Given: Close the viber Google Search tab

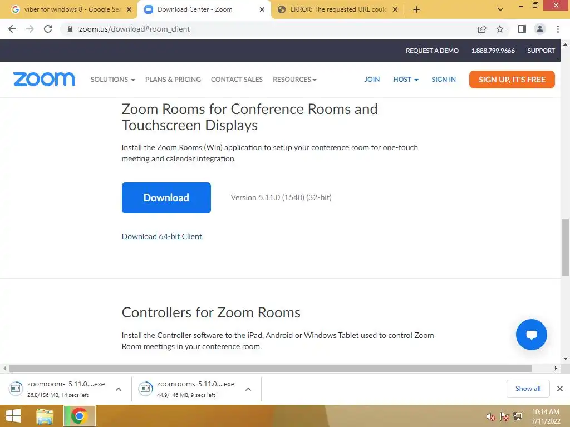Looking at the screenshot, I should click(x=129, y=9).
